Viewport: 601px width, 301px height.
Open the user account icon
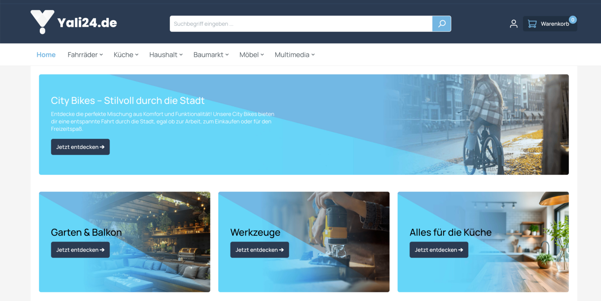[513, 24]
